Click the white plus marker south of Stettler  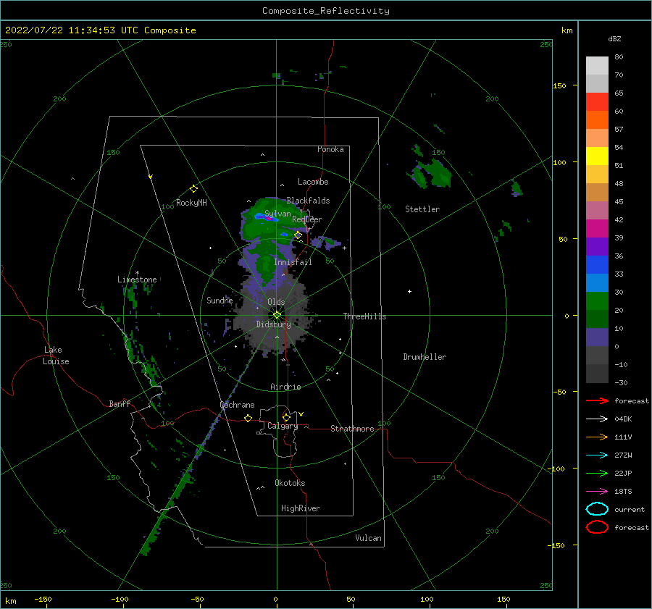point(409,291)
